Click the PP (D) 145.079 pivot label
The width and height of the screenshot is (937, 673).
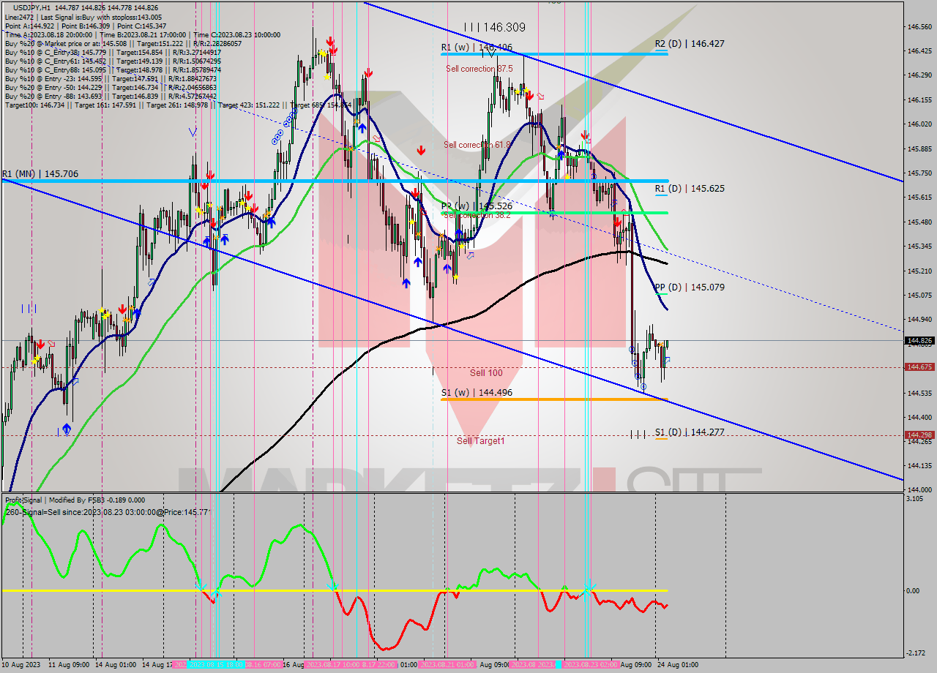tap(691, 287)
